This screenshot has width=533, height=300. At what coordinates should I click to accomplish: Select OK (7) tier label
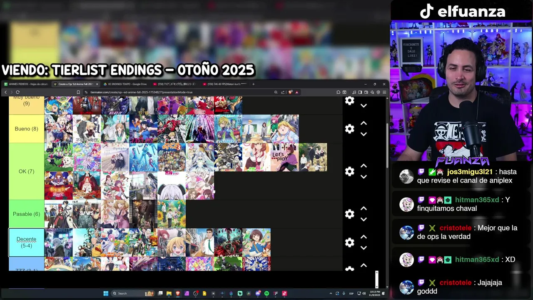tap(26, 171)
